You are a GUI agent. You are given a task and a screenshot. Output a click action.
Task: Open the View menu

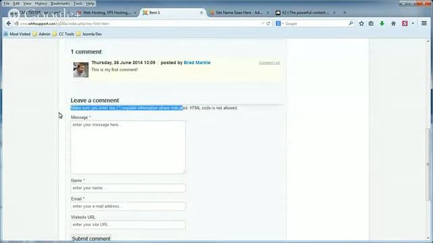[27, 3]
